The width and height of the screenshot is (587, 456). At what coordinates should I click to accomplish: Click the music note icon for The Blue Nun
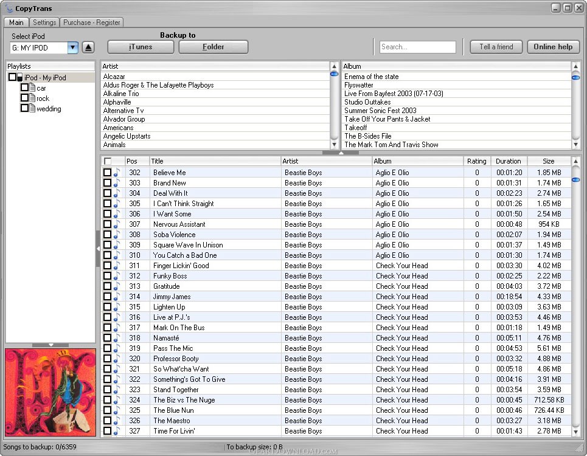117,410
